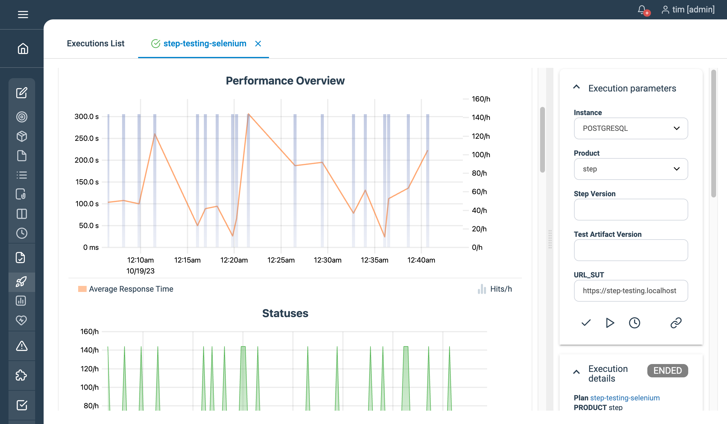Screen dimensions: 727x424
Task: Click the play icon to rerun execution
Action: [x=610, y=323]
